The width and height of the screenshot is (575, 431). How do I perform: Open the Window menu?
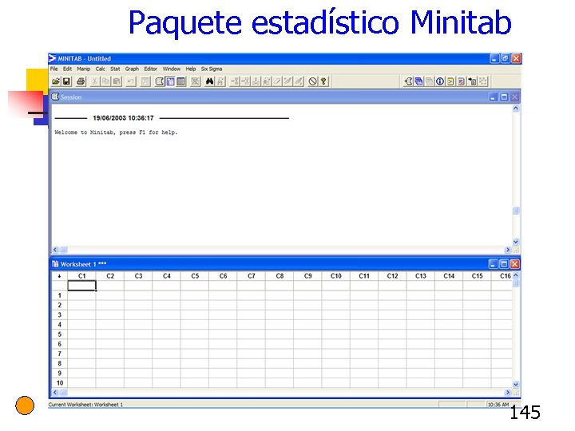tap(171, 69)
